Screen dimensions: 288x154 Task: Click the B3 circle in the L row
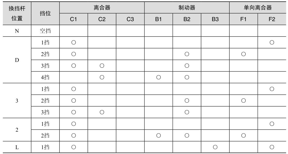click(215, 147)
